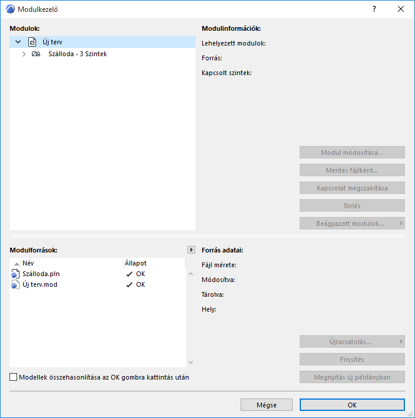Sort module sources by Állapot column
415x418 pixels.
(x=154, y=263)
